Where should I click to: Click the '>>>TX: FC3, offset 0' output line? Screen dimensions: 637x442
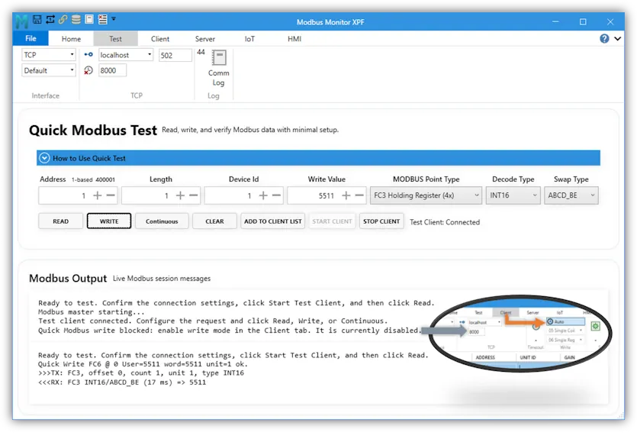click(141, 373)
